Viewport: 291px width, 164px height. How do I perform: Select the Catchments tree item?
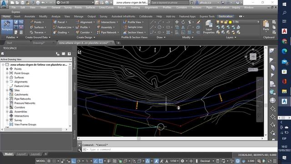[x=21, y=94]
